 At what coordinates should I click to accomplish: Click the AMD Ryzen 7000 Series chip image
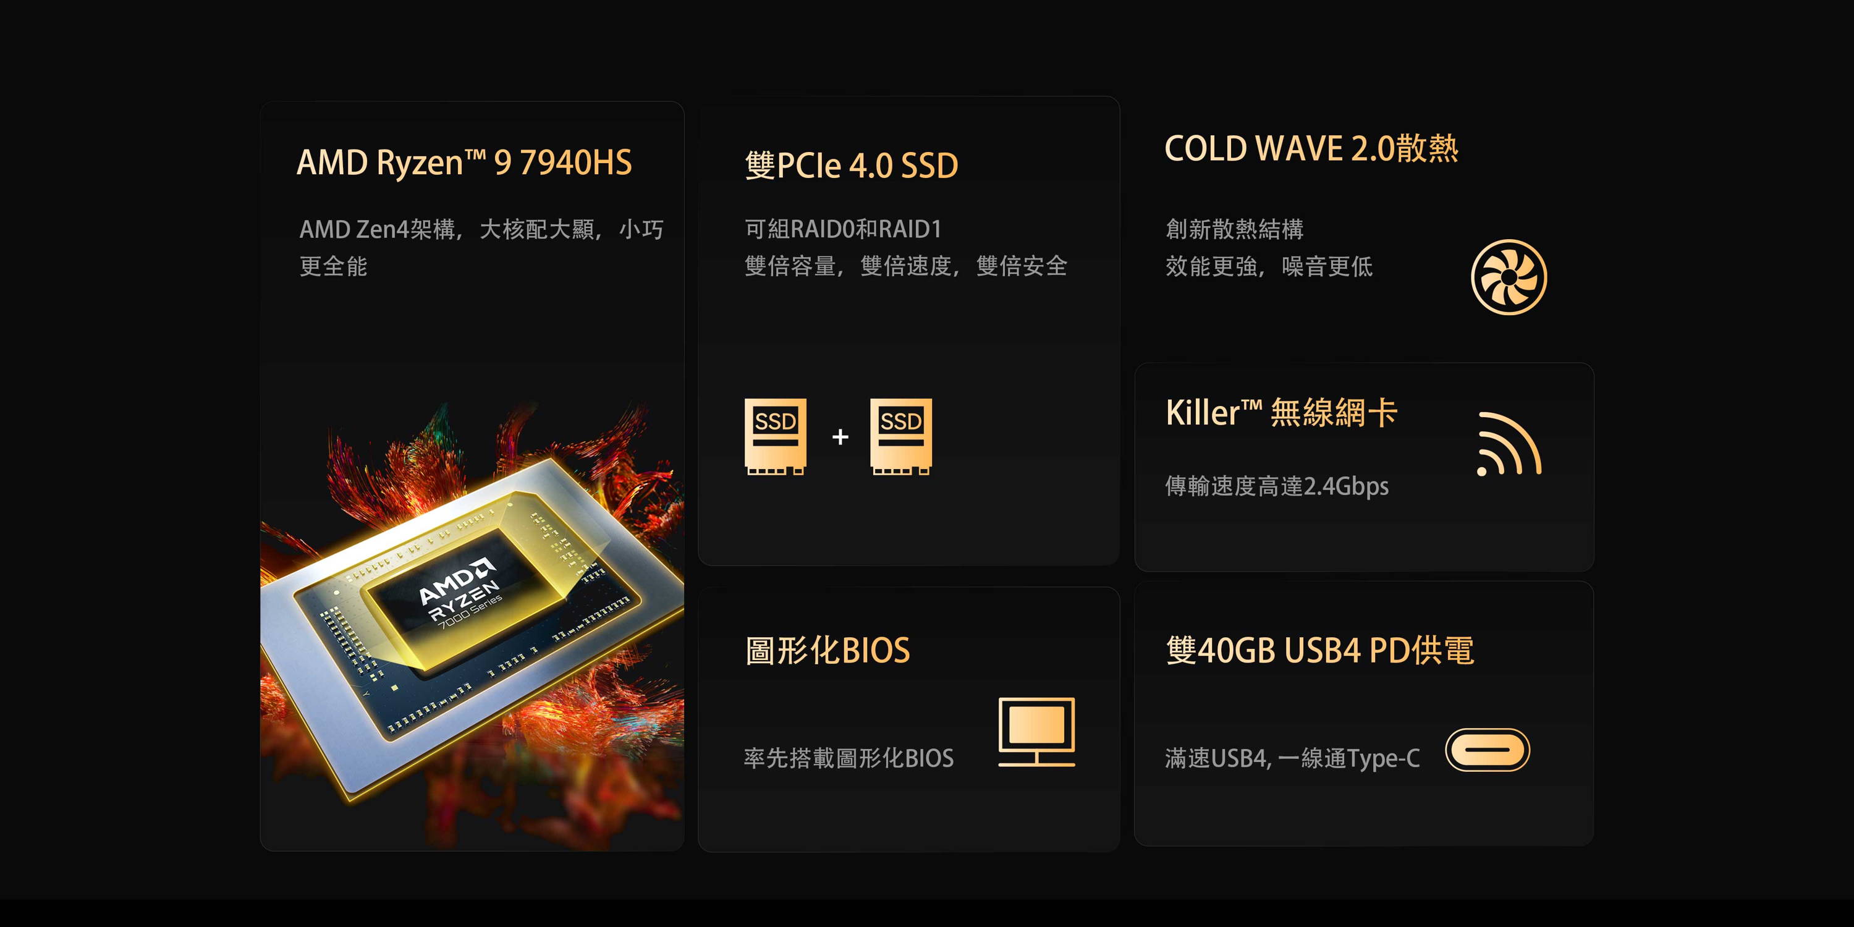(472, 612)
